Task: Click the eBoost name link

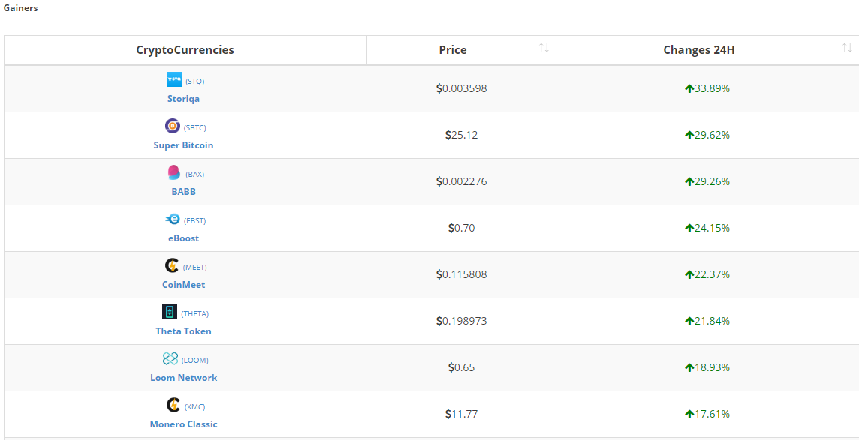Action: click(183, 238)
